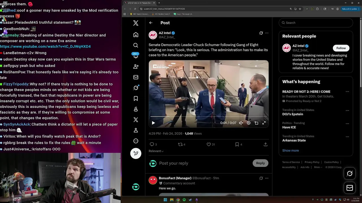This screenshot has width=362, height=203.
Task: Open More circle menu in sidebar
Action: coord(136,141)
